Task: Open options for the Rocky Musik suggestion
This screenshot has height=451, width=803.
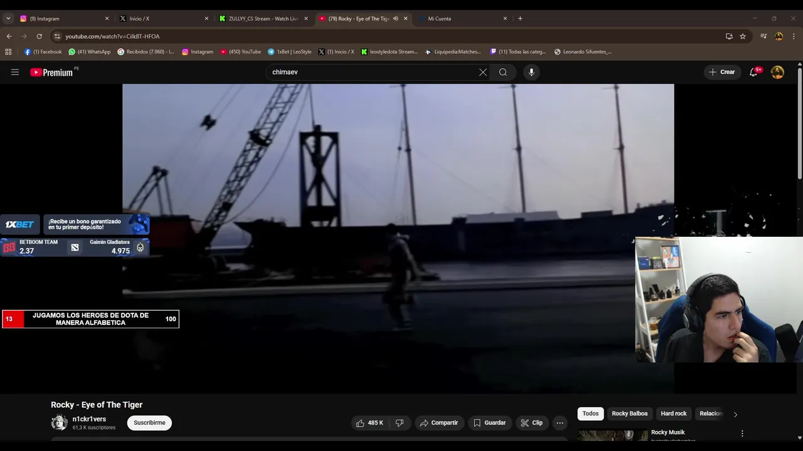Action: click(742, 433)
